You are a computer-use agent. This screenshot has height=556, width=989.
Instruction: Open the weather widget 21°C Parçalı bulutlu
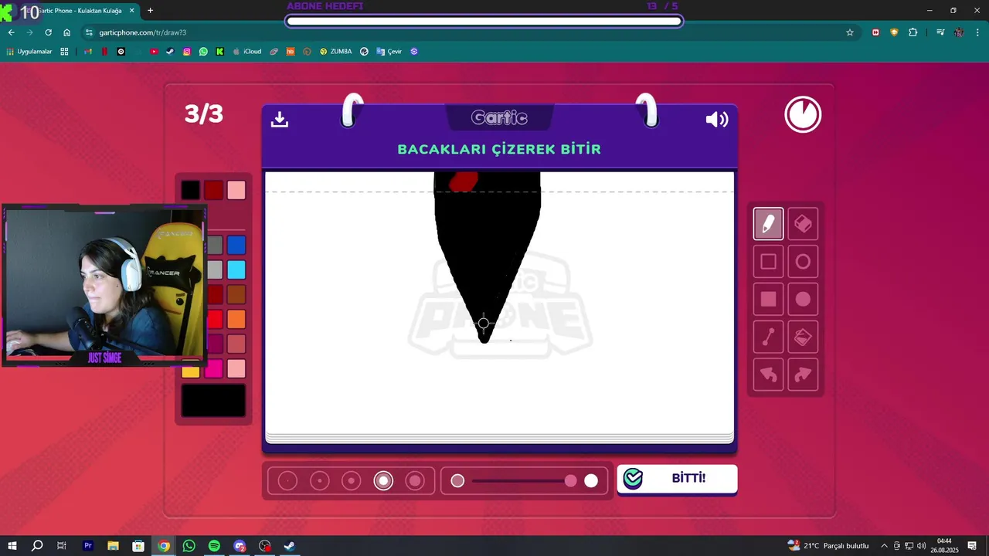828,546
